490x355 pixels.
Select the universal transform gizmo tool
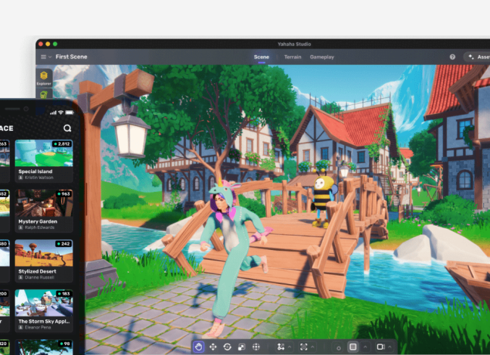coord(256,347)
